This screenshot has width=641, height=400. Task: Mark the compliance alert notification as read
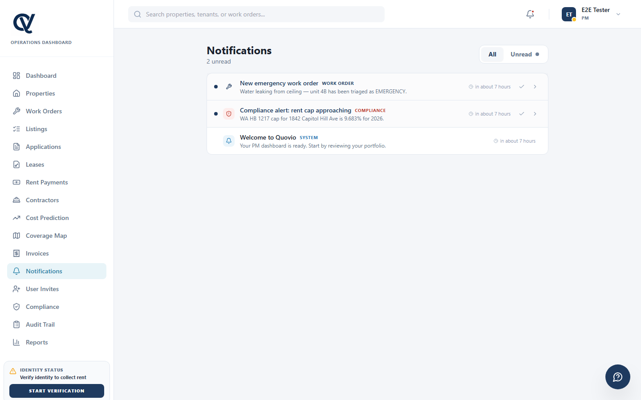coord(521,113)
